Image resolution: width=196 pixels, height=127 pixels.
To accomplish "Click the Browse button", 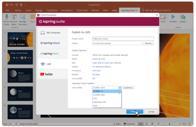I will tap(149, 43).
